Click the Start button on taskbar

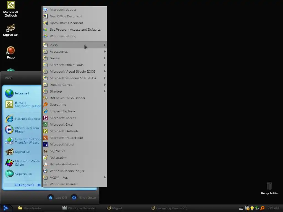click(6, 208)
